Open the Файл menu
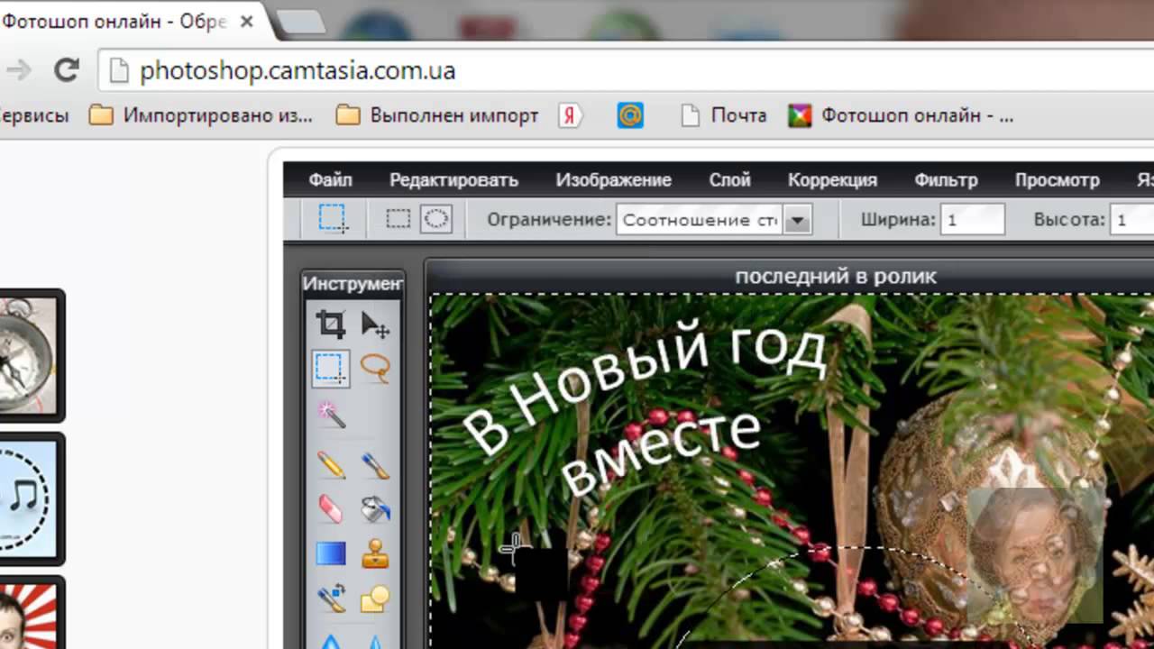 tap(330, 179)
